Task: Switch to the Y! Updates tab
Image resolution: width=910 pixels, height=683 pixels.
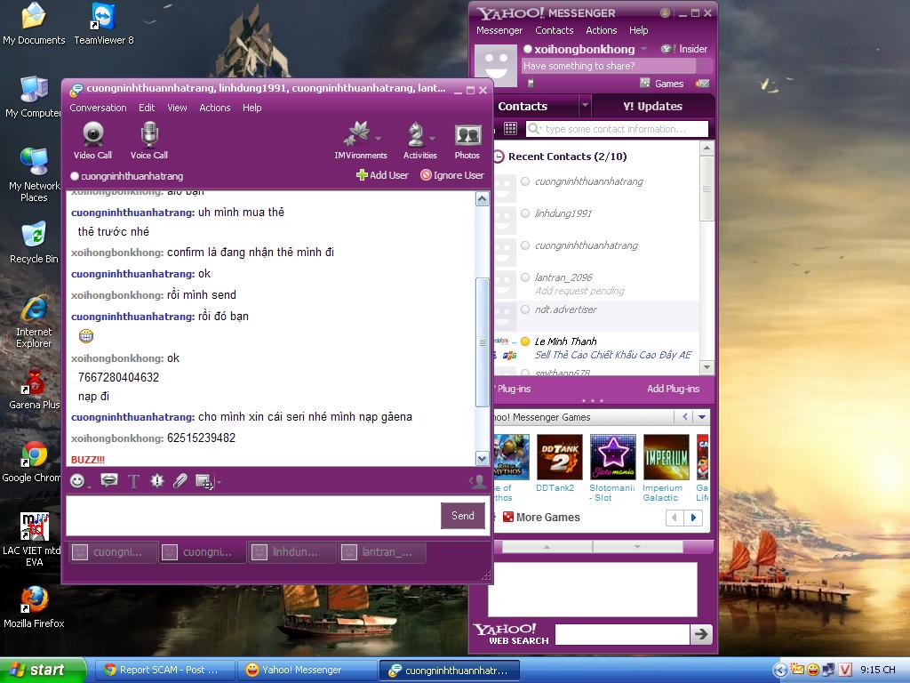Action: click(652, 106)
